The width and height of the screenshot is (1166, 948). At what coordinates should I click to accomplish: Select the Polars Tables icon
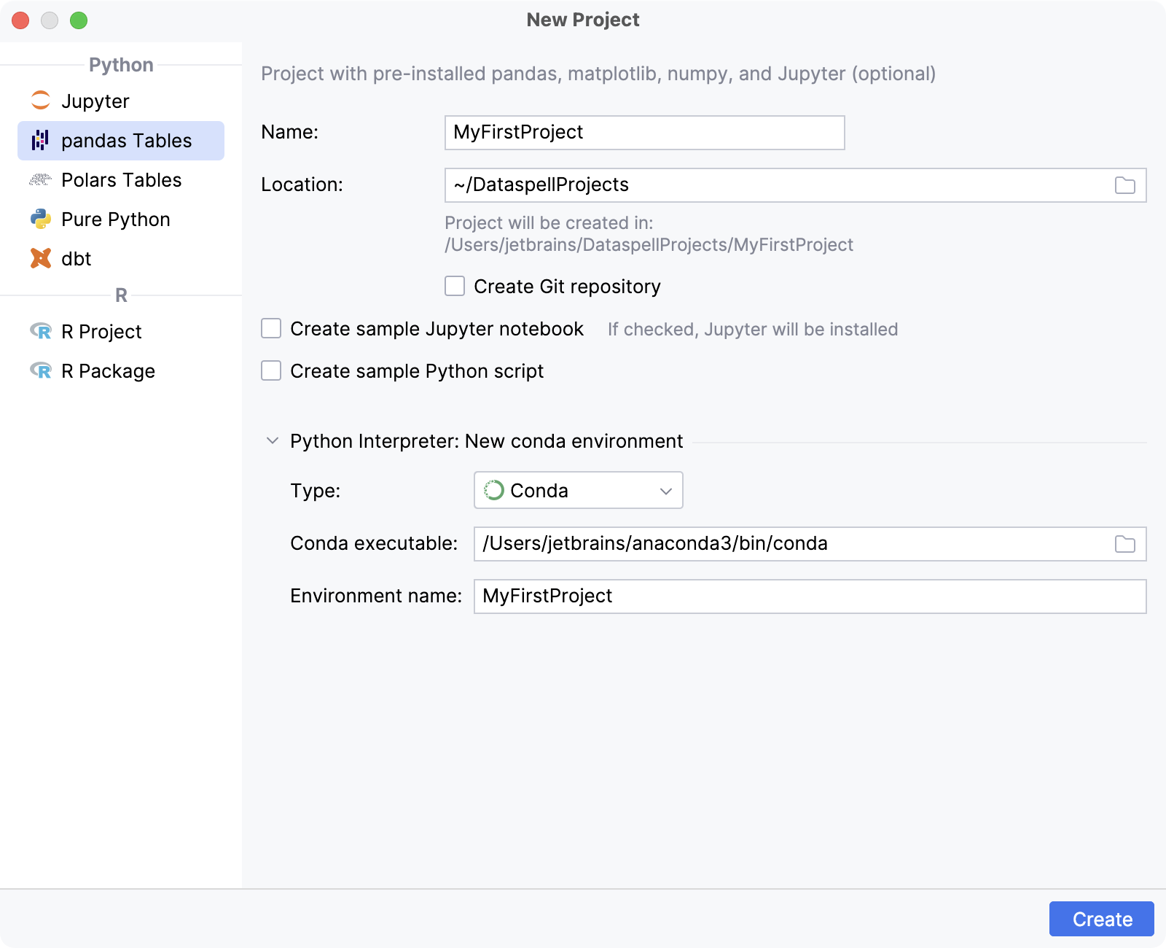pos(41,179)
